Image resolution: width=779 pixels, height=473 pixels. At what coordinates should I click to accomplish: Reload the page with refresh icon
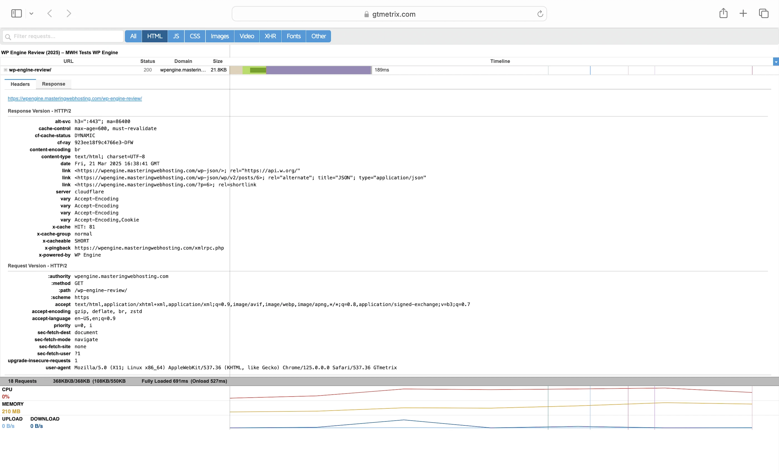tap(540, 14)
